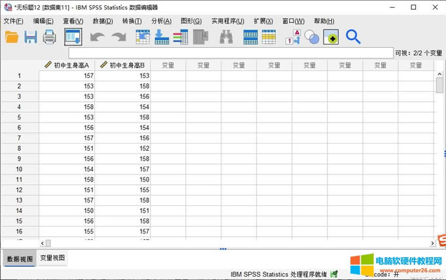Click the Search magnifying glass icon

(353, 37)
